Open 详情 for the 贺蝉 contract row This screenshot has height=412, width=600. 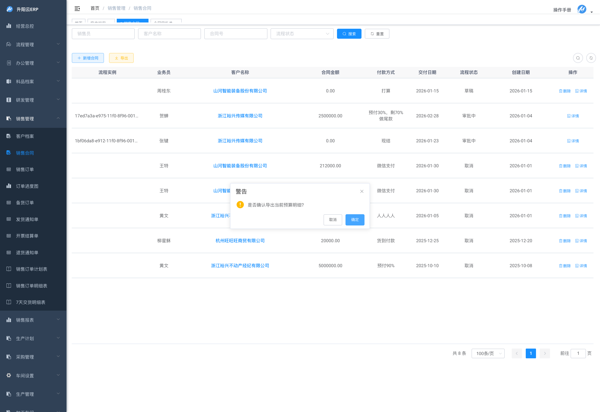coord(573,116)
